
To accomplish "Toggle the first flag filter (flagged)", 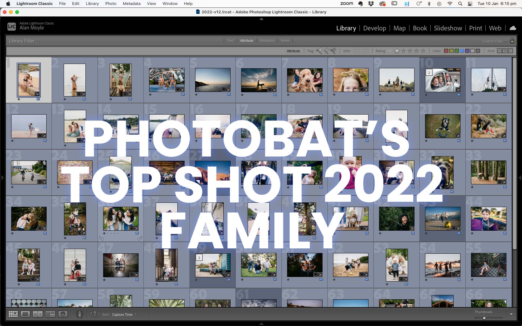I will pos(319,51).
